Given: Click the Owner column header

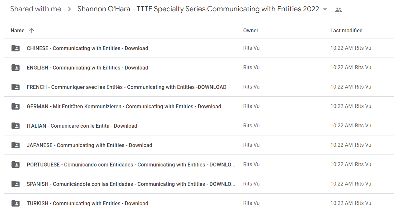Looking at the screenshot, I should coord(251,31).
